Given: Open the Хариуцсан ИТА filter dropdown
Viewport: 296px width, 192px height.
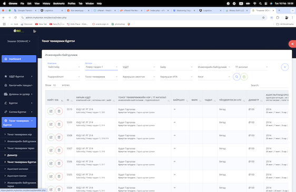Looking at the screenshot, I should (x=176, y=77).
